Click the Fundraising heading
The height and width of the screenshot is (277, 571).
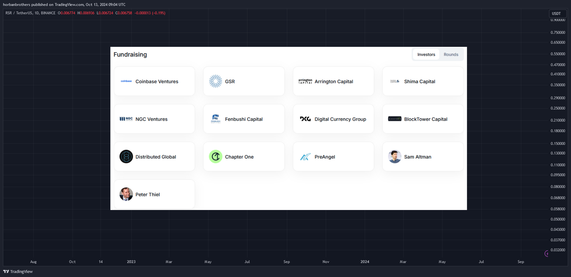[x=130, y=54]
